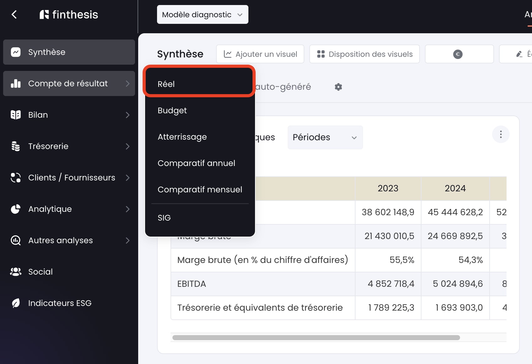Open Indicateurs ESG section
532x364 pixels.
[69, 303]
